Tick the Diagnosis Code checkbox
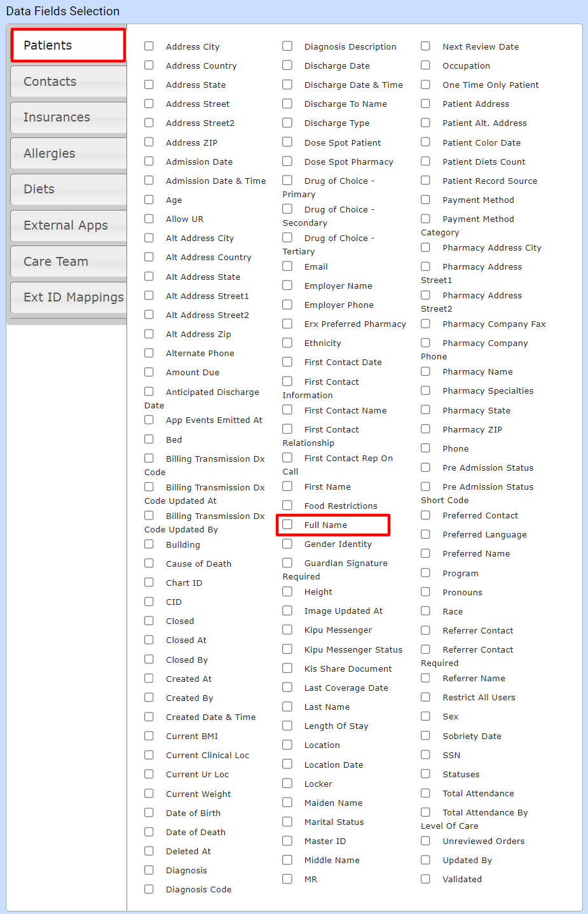Image resolution: width=588 pixels, height=914 pixels. click(x=149, y=889)
